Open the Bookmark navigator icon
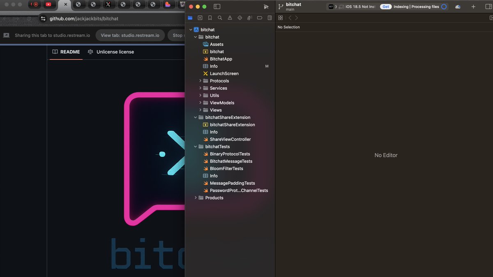493x277 pixels. coord(210,18)
